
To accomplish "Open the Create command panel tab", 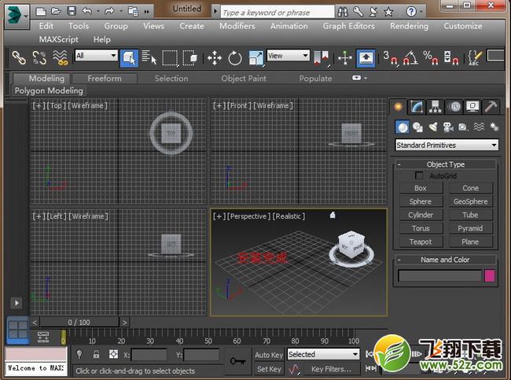I will click(399, 106).
